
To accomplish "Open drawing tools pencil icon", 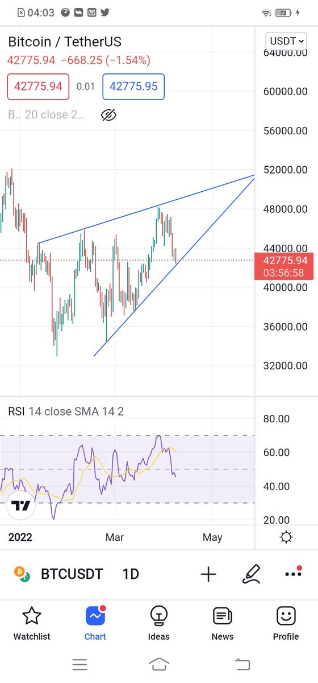I will pyautogui.click(x=250, y=574).
